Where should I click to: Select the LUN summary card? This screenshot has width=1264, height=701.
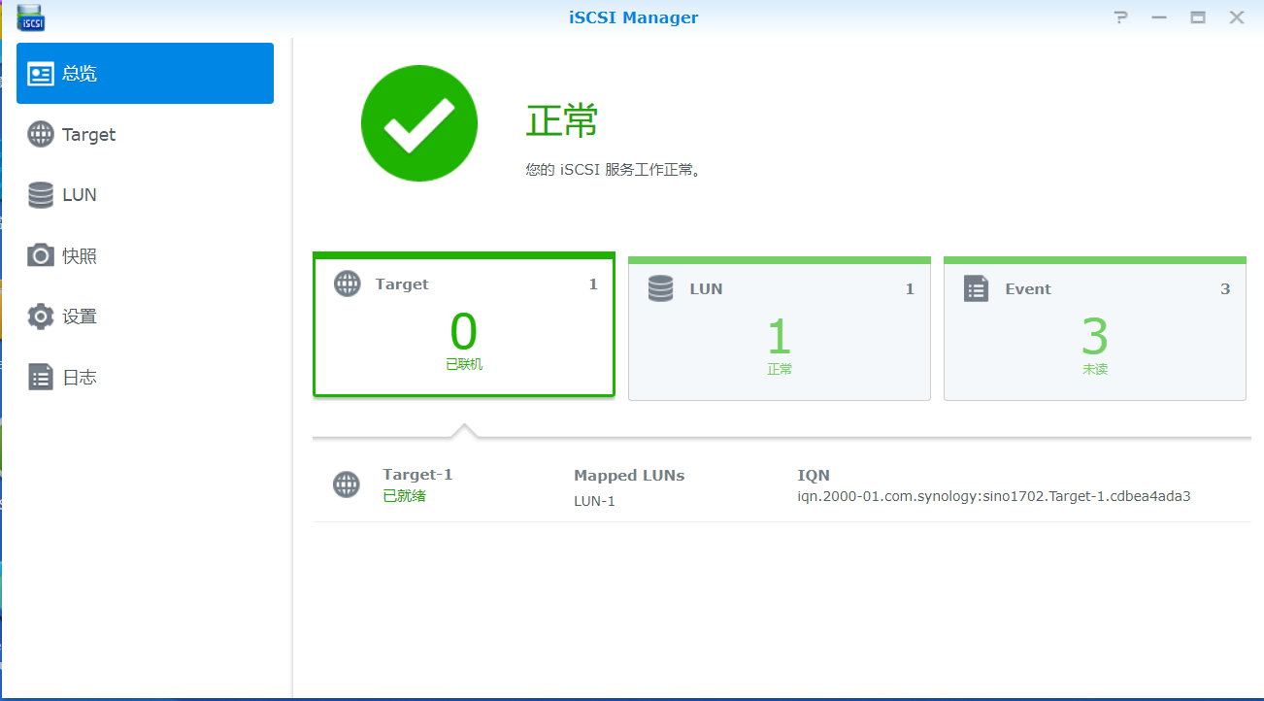point(779,329)
